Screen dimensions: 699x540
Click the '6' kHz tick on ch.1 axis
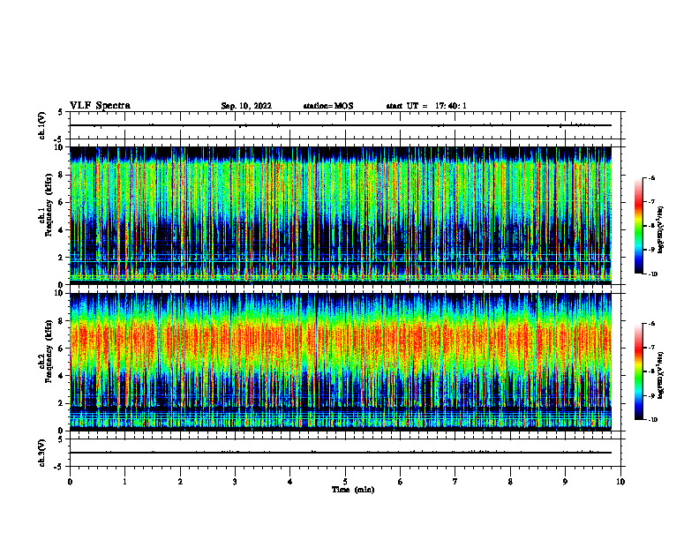[62, 202]
